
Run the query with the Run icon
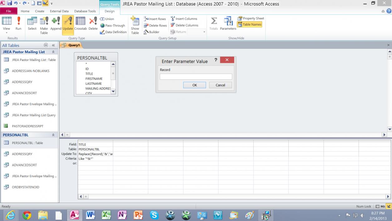(18, 24)
